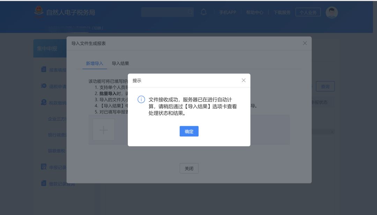This screenshot has height=215, width=377.
Task: Click right chevron arrow in background table
Action: click(332, 132)
